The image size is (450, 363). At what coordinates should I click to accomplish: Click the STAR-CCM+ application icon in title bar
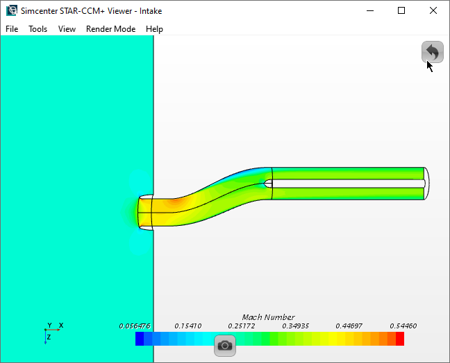pyautogui.click(x=12, y=10)
